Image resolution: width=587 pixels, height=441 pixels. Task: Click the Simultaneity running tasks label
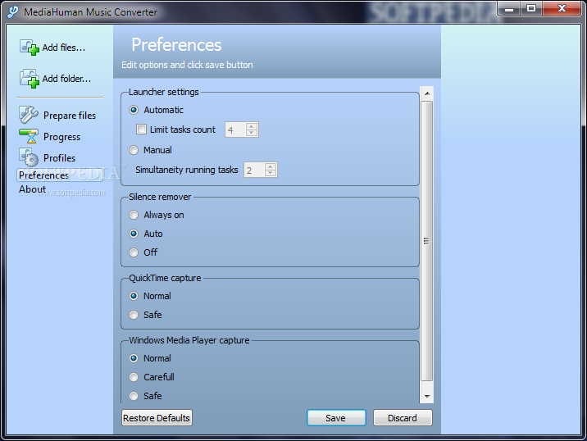186,170
